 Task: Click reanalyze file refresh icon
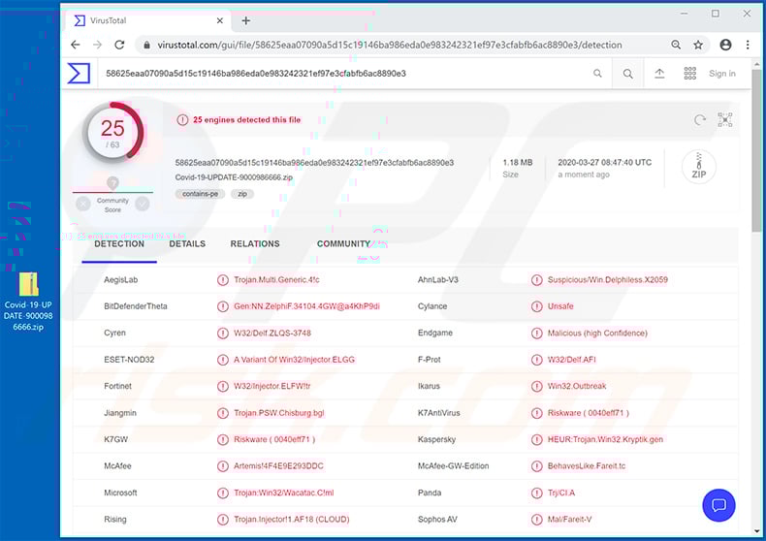coord(699,119)
